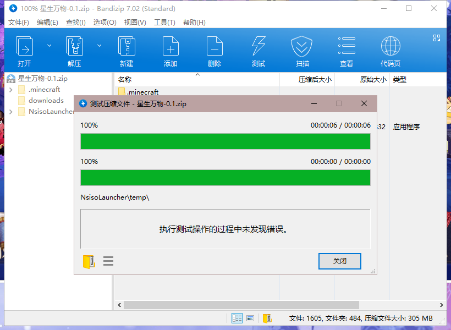Click the Add (添加) file icon
Viewport: 451px width, 330px height.
pos(170,46)
